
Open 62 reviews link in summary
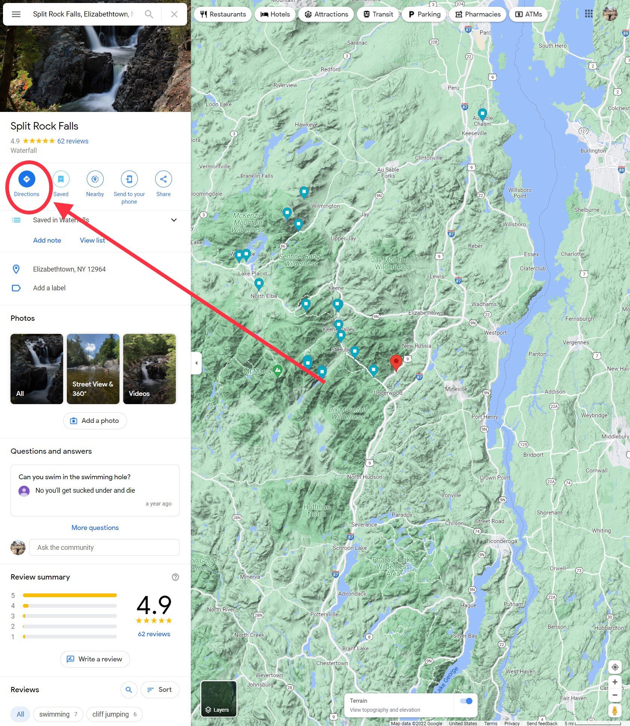[x=154, y=634]
